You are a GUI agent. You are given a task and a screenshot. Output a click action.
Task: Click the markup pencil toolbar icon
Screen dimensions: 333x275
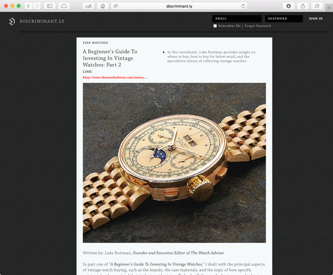point(89,6)
